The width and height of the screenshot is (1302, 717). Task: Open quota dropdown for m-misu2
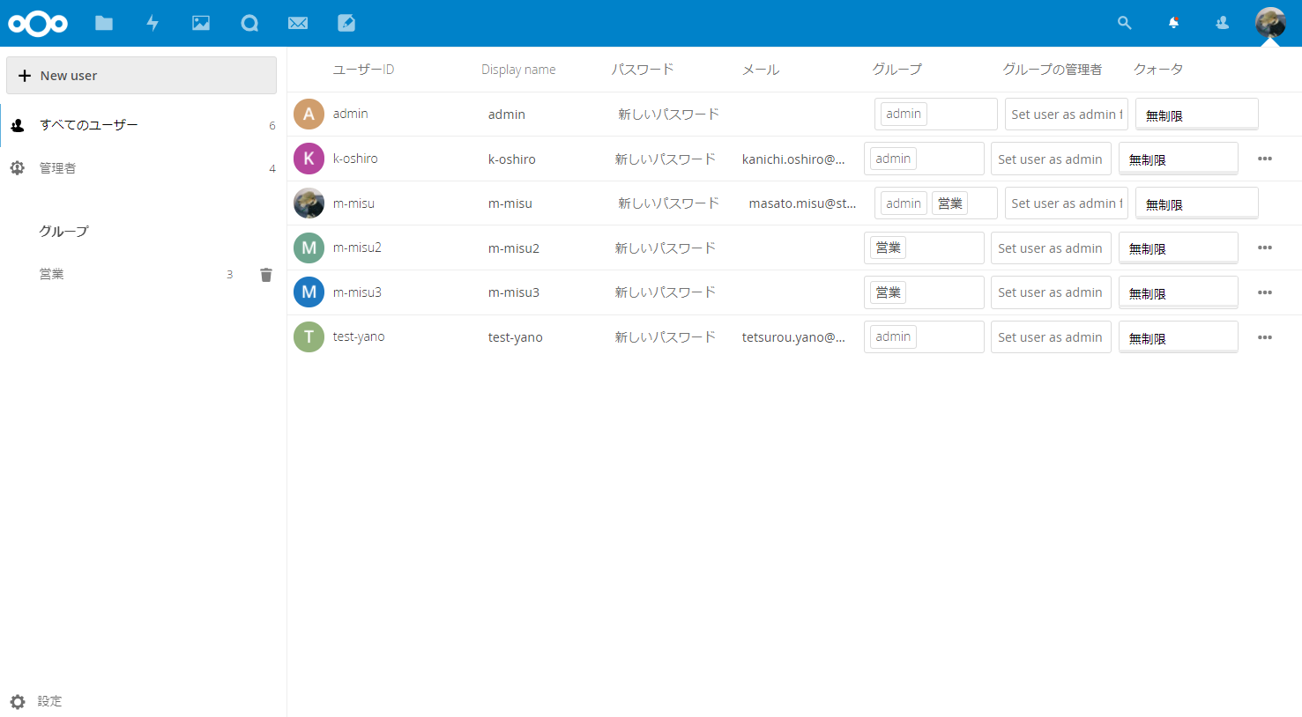(1178, 248)
